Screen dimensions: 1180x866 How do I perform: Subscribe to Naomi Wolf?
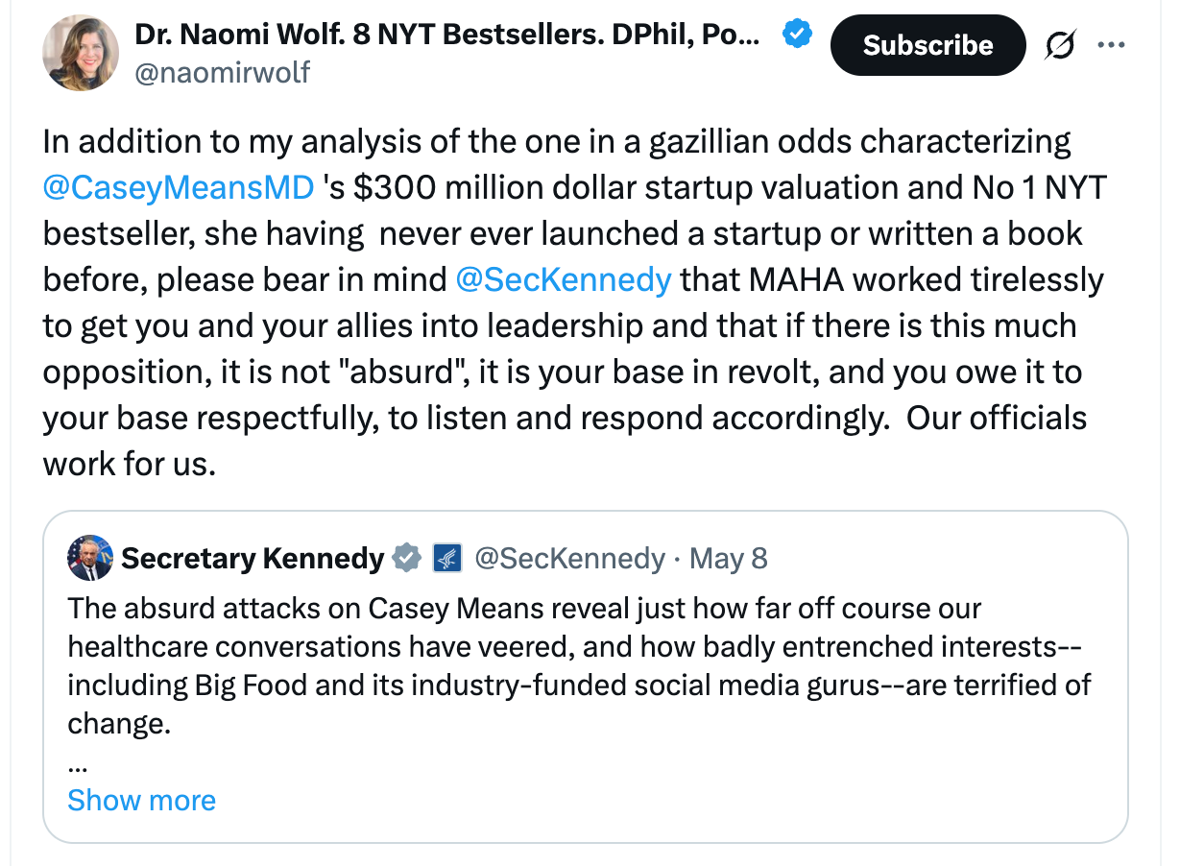pos(927,45)
